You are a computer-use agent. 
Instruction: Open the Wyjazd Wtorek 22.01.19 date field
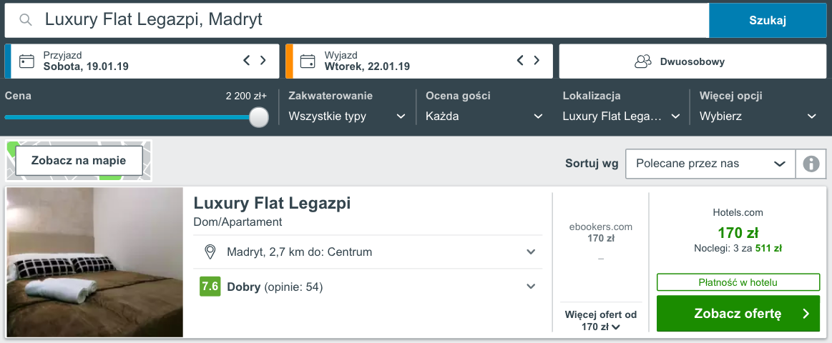pyautogui.click(x=419, y=61)
